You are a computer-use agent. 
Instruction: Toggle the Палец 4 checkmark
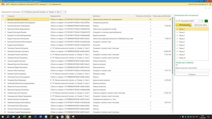[x=177, y=39]
